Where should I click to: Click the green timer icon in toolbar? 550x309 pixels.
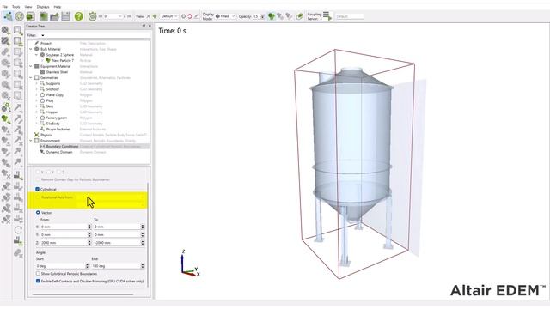click(x=92, y=16)
